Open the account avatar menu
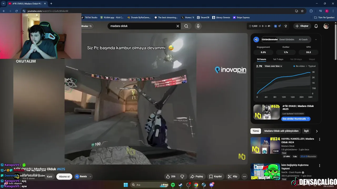Viewport: 337px width, 189px height. coord(326,26)
